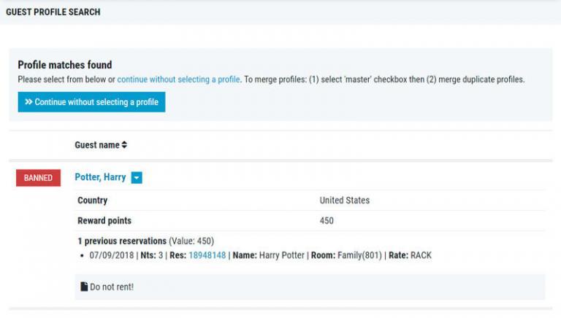Click the double-chevron icon on the Continue button
This screenshot has width=561, height=318.
coord(28,102)
